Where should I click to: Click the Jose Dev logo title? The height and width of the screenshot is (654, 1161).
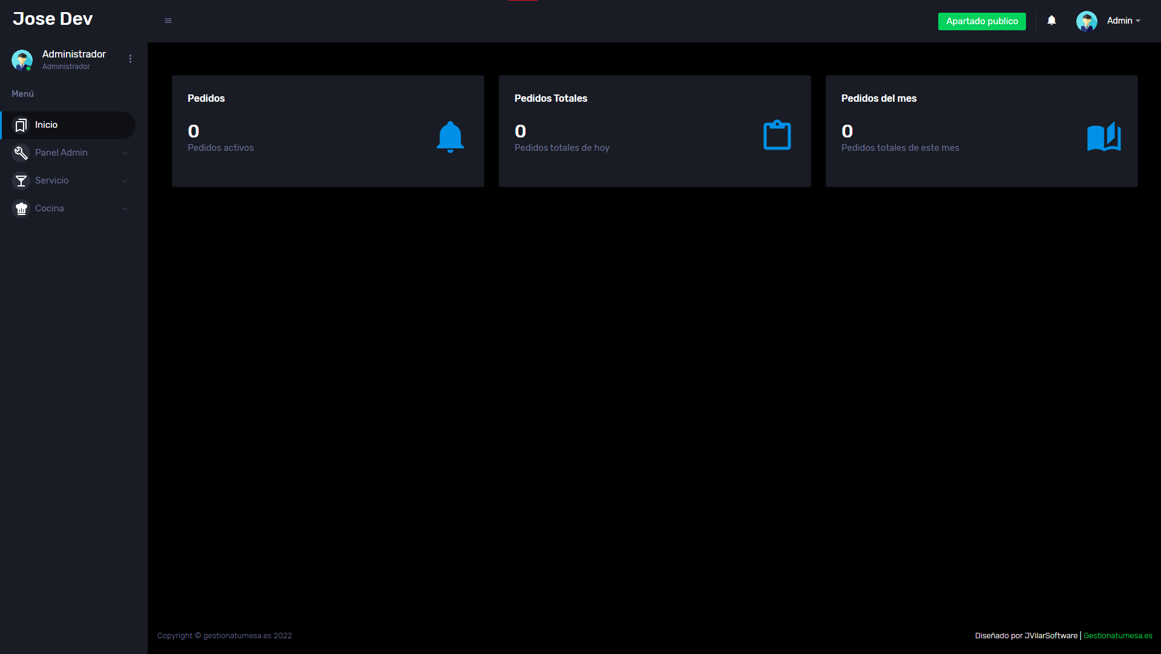click(x=53, y=19)
